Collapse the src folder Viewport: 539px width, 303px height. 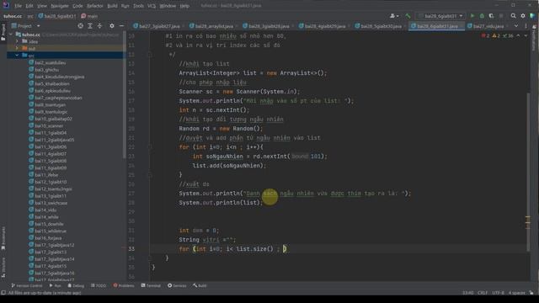point(17,56)
